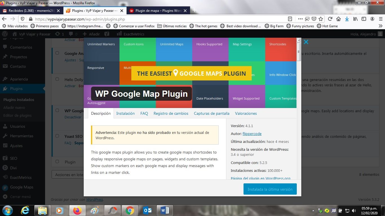
Task: Toggle Firefox reader view icon
Action: click(290, 19)
